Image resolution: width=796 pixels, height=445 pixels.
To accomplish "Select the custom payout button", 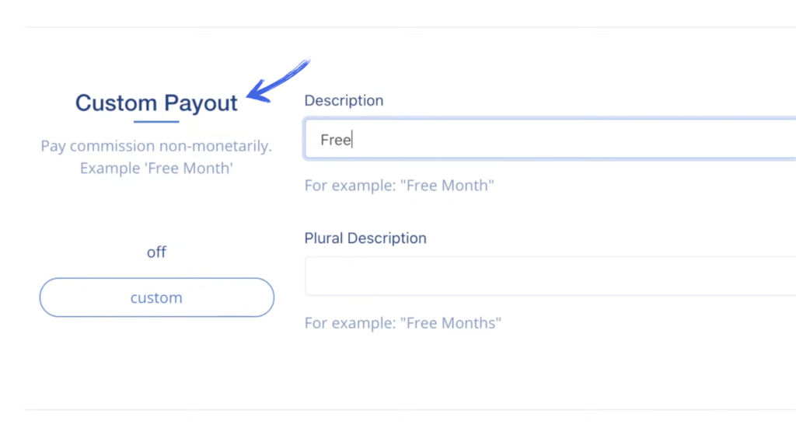I will [x=157, y=297].
